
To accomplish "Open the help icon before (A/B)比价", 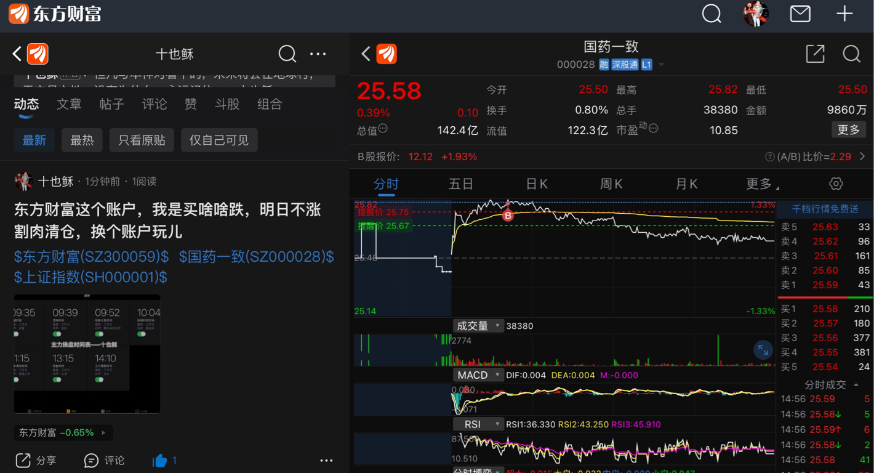I will point(769,157).
